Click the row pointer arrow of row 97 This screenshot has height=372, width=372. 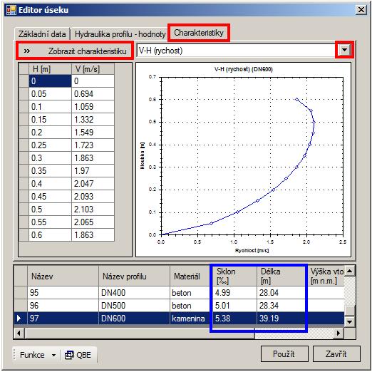click(x=19, y=319)
